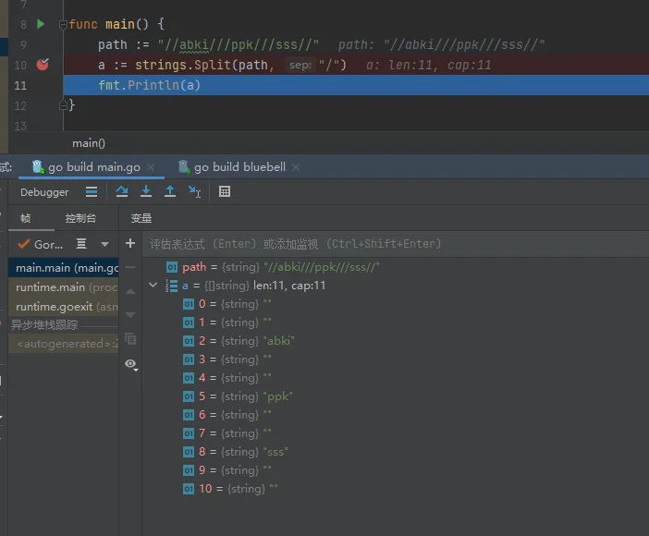Select slice element 1

[x=396, y=323]
